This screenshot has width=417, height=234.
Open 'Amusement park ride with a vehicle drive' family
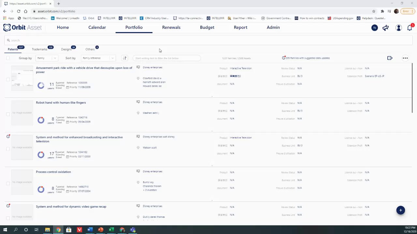[x=84, y=70]
